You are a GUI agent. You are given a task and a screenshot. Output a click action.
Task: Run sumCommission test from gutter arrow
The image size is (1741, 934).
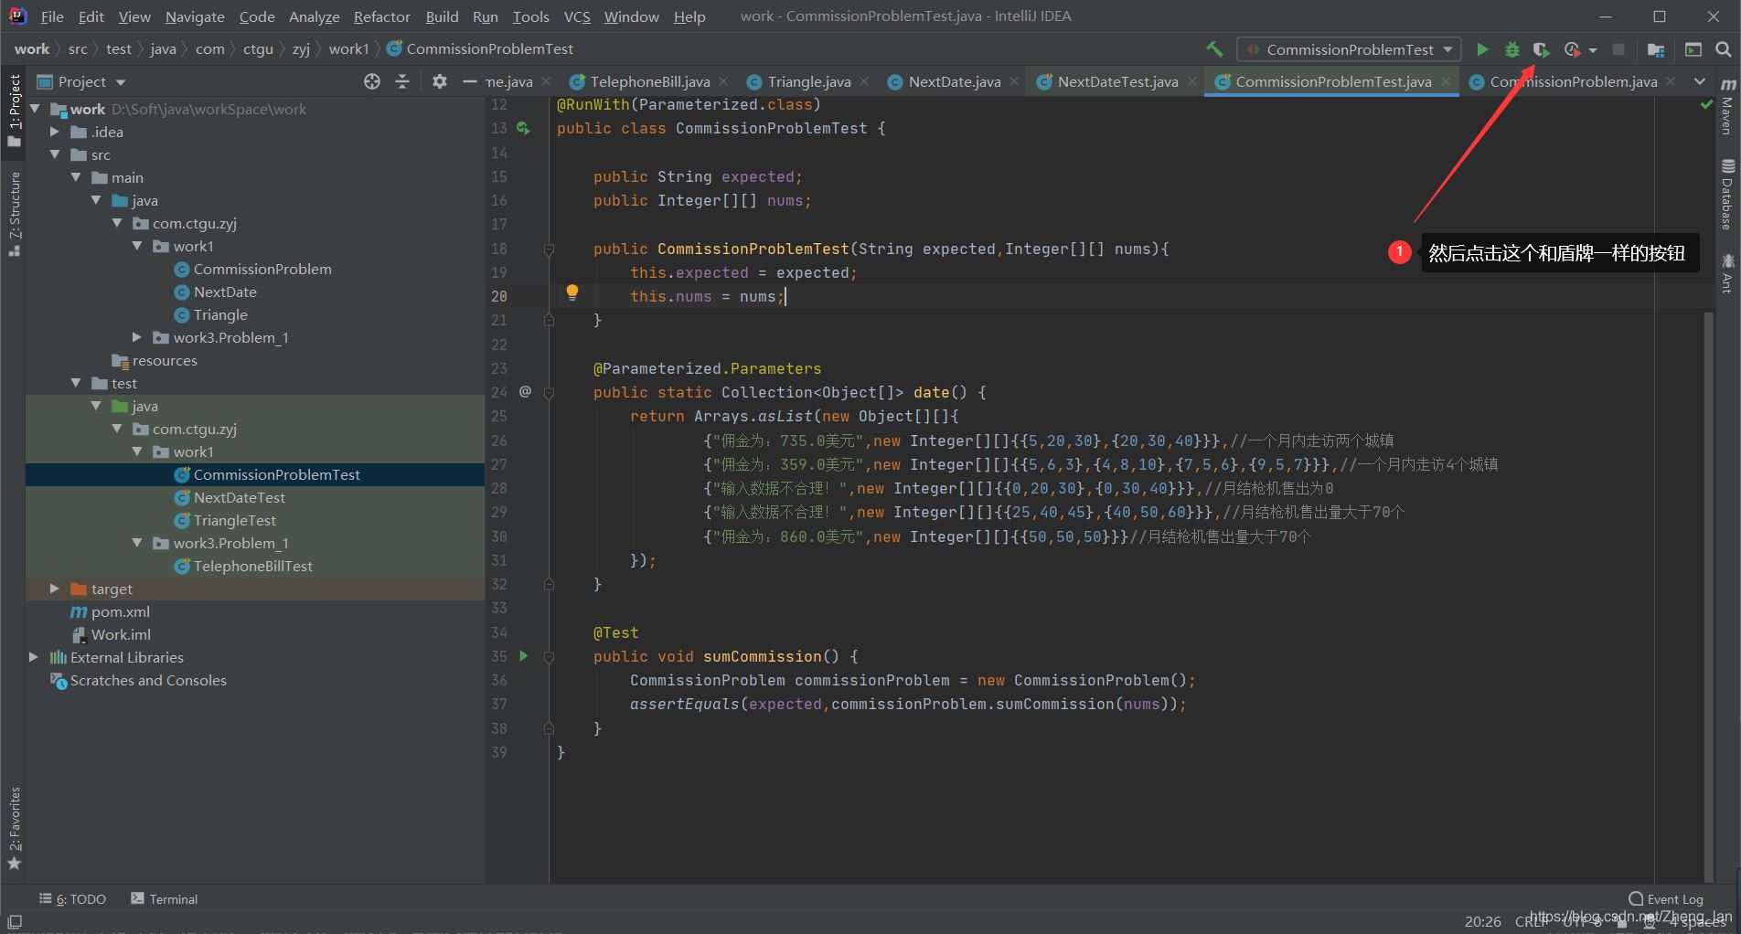click(x=524, y=655)
